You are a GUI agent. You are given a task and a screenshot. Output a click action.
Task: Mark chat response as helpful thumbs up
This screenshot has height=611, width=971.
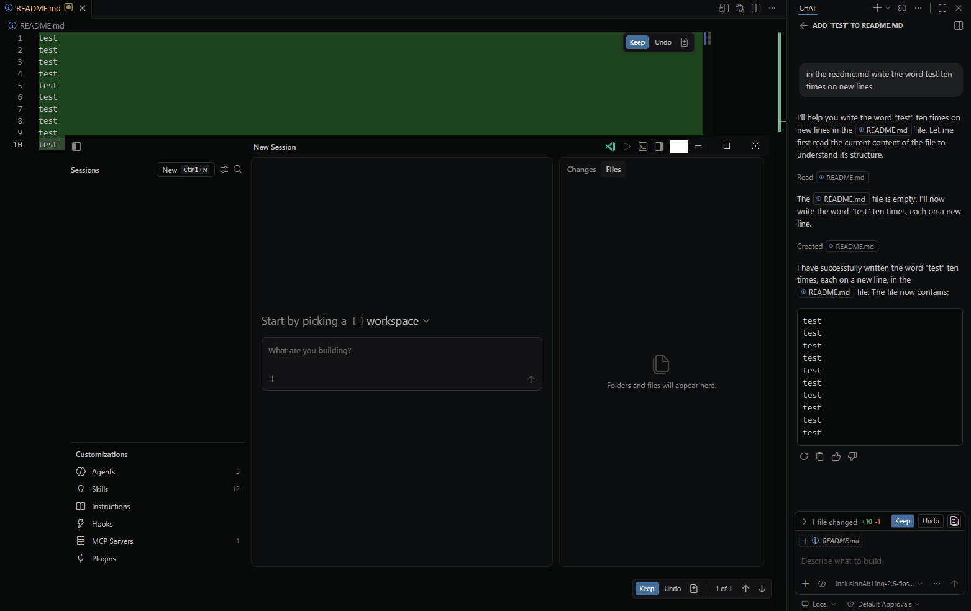[x=836, y=456]
